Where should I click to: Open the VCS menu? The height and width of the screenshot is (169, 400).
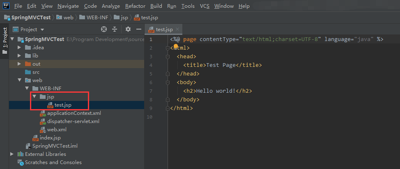click(x=205, y=6)
